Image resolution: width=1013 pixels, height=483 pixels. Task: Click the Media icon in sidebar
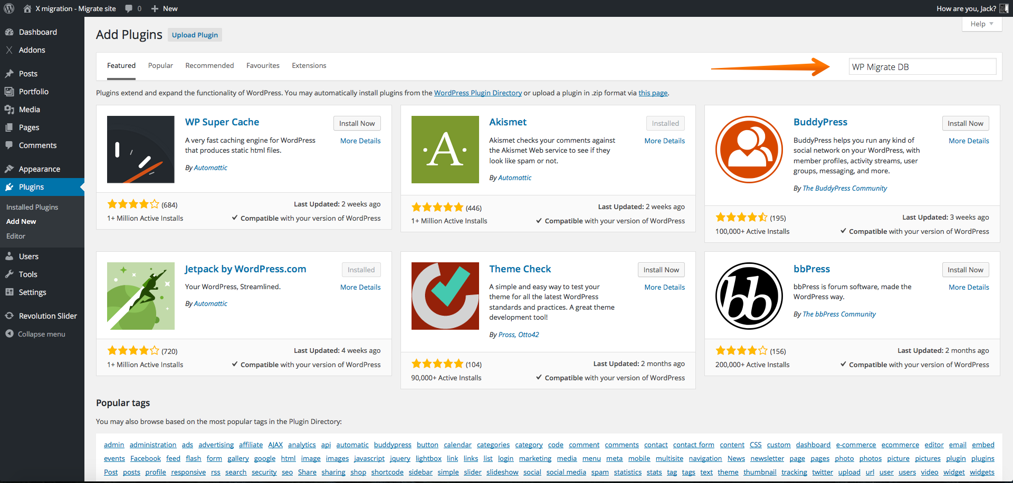pyautogui.click(x=9, y=110)
